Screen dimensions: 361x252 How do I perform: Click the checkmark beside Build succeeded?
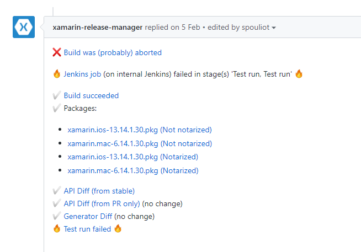click(x=56, y=95)
